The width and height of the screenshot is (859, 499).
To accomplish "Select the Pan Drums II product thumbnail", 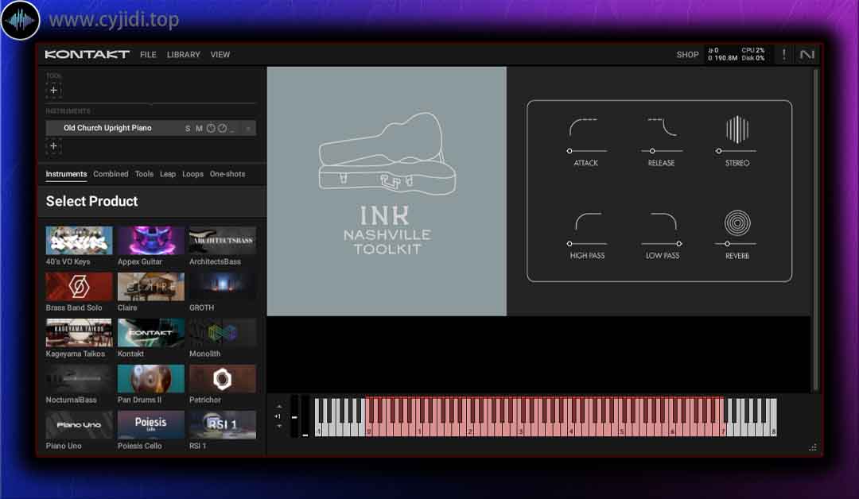I will 151,379.
